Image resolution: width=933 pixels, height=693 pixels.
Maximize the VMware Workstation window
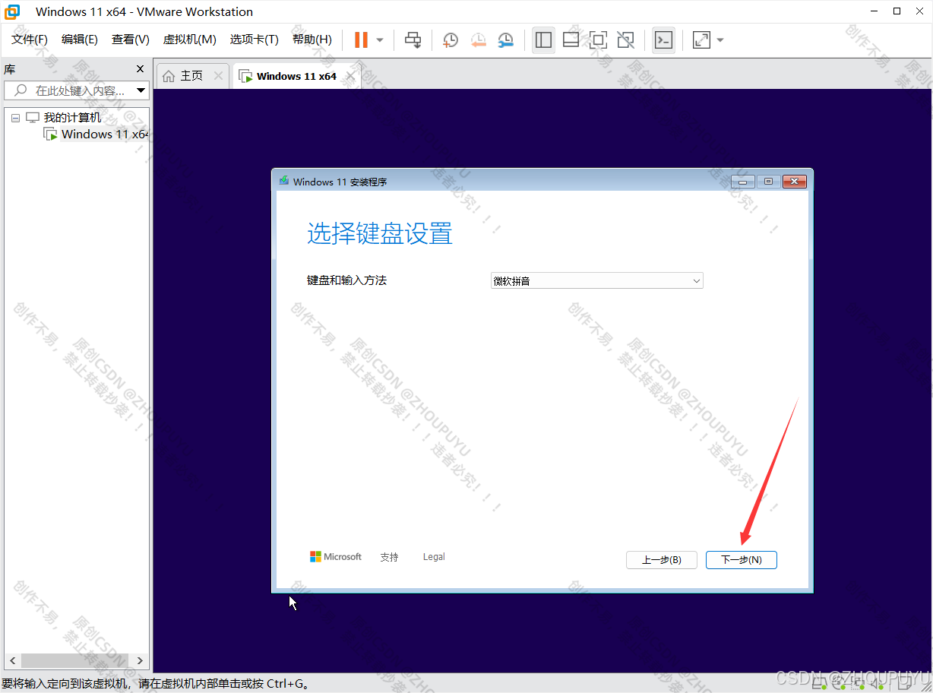click(897, 11)
